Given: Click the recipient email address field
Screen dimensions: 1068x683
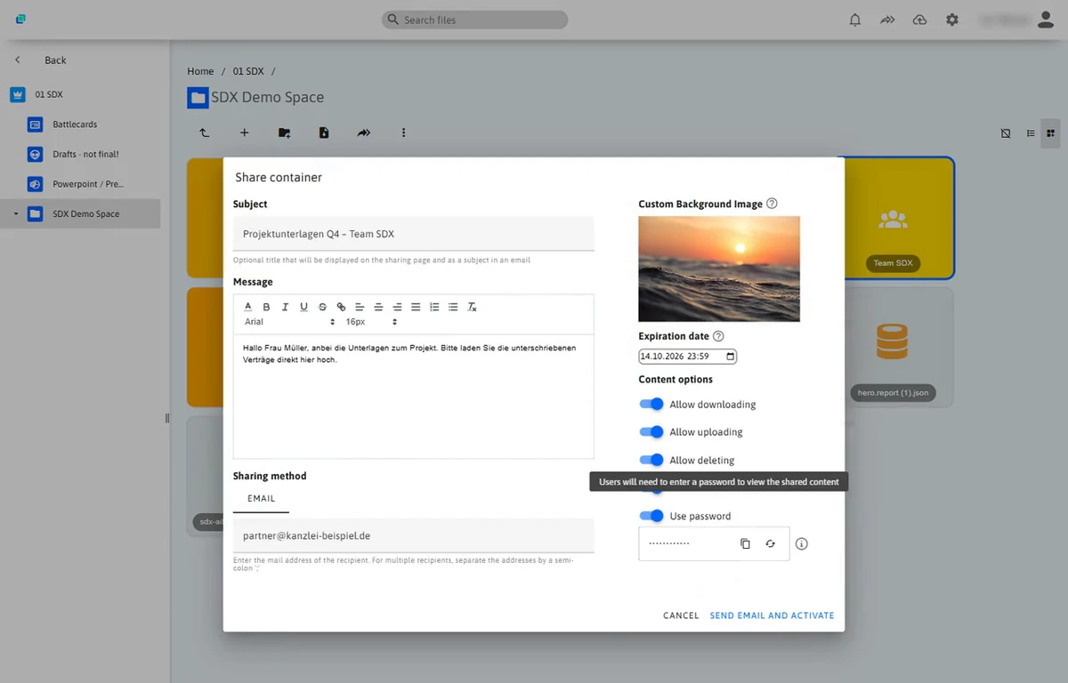Looking at the screenshot, I should click(414, 536).
